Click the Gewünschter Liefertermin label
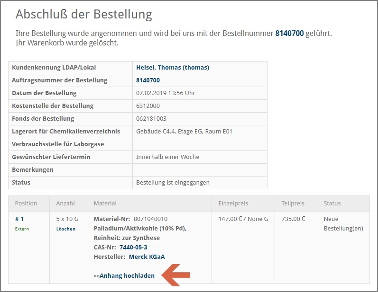 coord(51,157)
